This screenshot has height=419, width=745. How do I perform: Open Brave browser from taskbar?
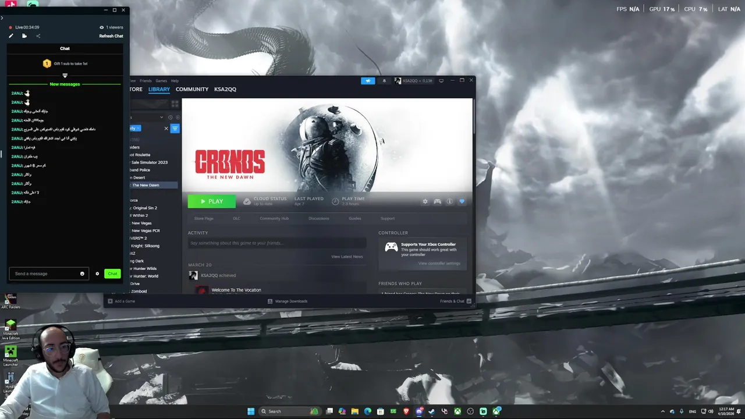(406, 411)
